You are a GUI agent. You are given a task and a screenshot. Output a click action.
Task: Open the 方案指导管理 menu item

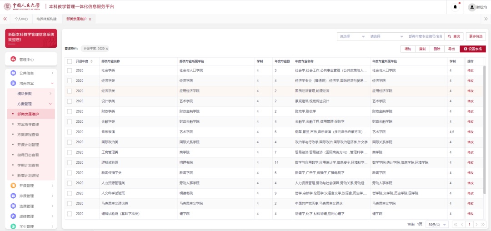coord(28,124)
